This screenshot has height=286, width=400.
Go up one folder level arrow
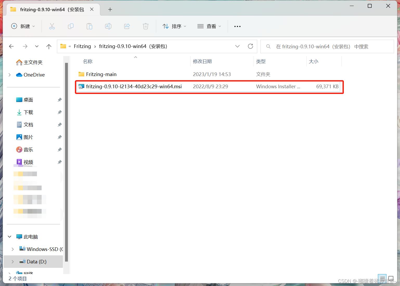pyautogui.click(x=49, y=46)
